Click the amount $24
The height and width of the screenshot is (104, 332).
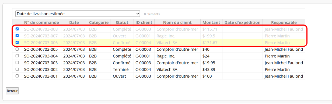[x=206, y=56]
